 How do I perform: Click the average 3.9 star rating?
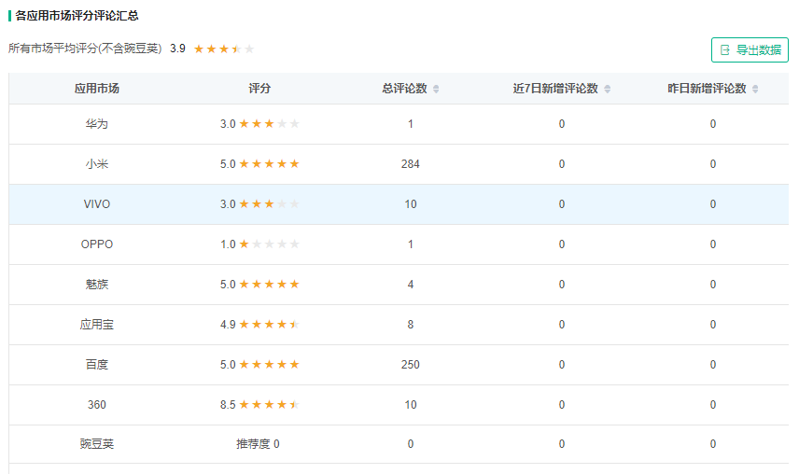click(224, 49)
